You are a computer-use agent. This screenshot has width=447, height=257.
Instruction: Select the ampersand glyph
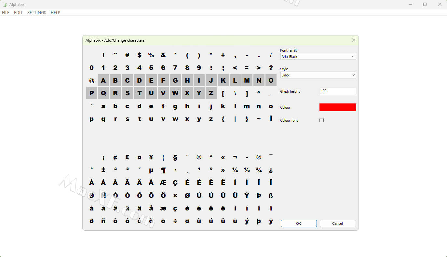[163, 55]
